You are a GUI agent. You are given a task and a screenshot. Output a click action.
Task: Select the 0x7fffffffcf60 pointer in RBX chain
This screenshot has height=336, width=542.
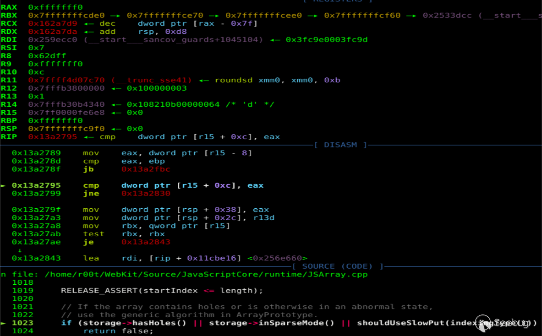pyautogui.click(x=362, y=15)
